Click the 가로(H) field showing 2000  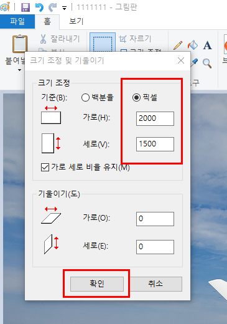155,118
